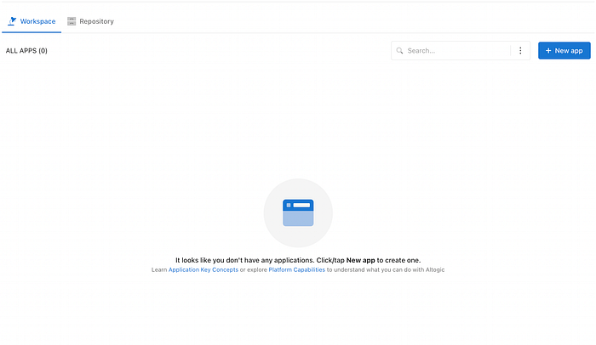Switch to the Workspace tab
Viewport: 596px width, 345px height.
pos(32,21)
